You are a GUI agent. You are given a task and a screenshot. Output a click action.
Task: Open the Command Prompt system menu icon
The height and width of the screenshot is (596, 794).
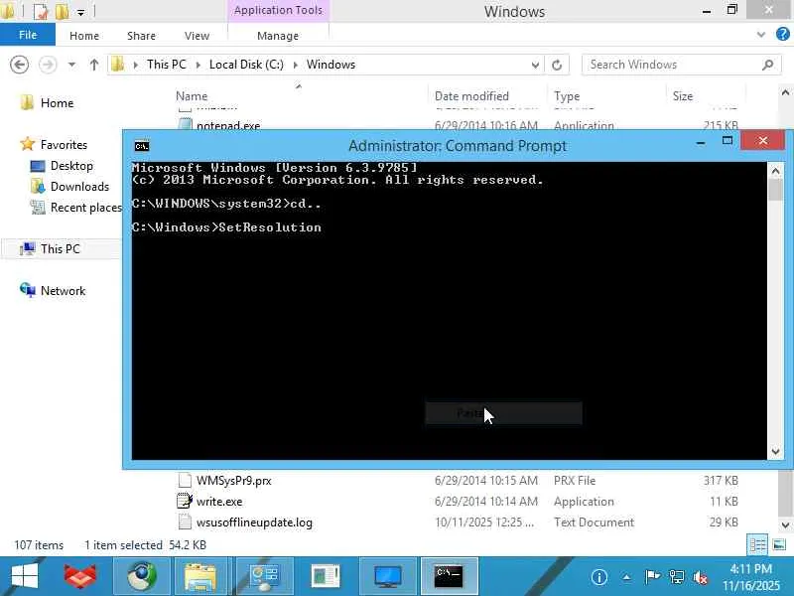[x=142, y=146]
